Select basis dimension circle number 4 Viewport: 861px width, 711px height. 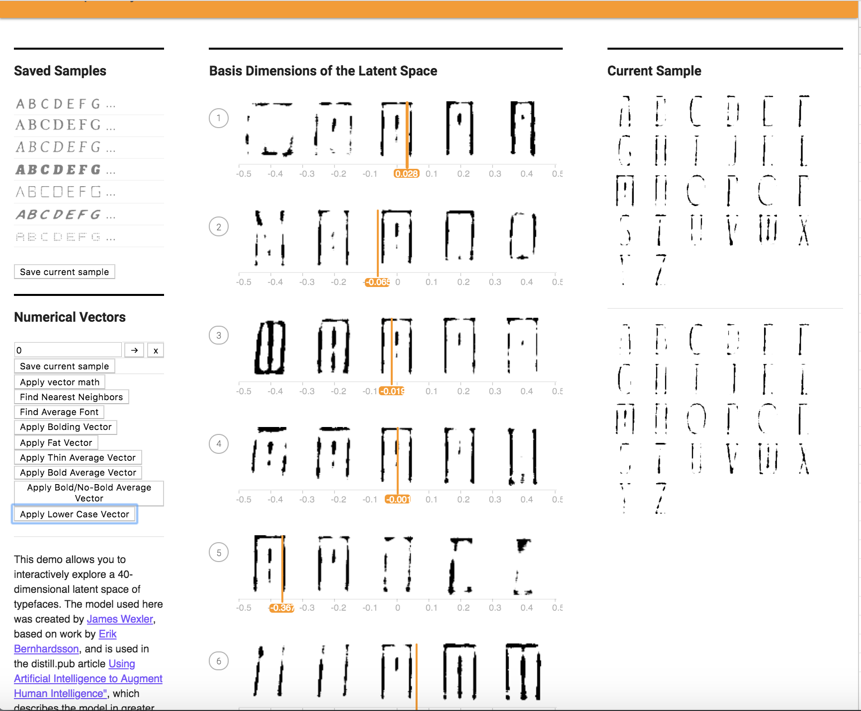219,444
